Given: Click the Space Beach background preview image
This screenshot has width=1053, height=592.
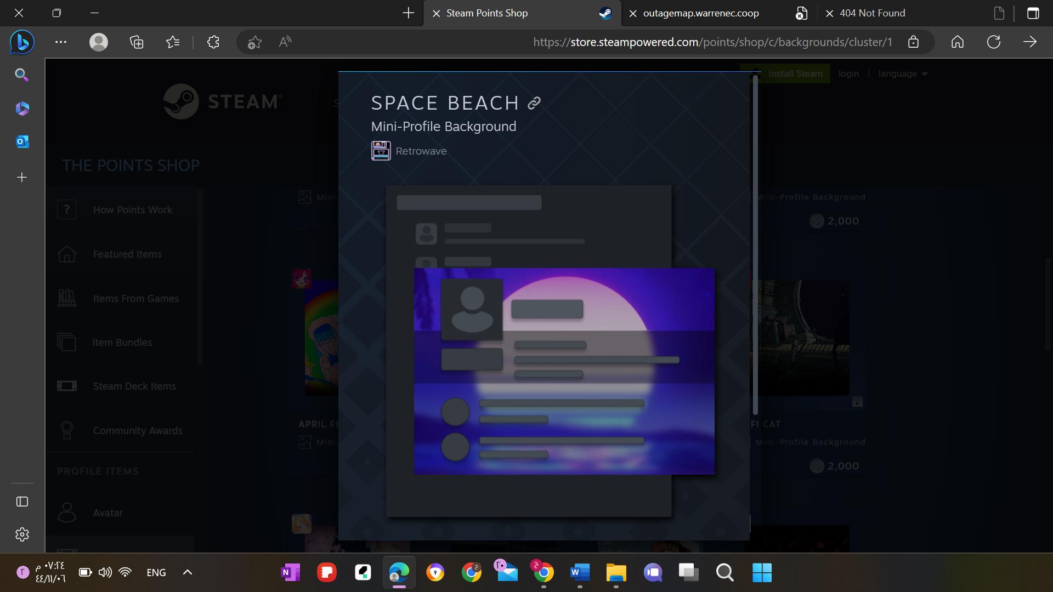Looking at the screenshot, I should click(564, 371).
